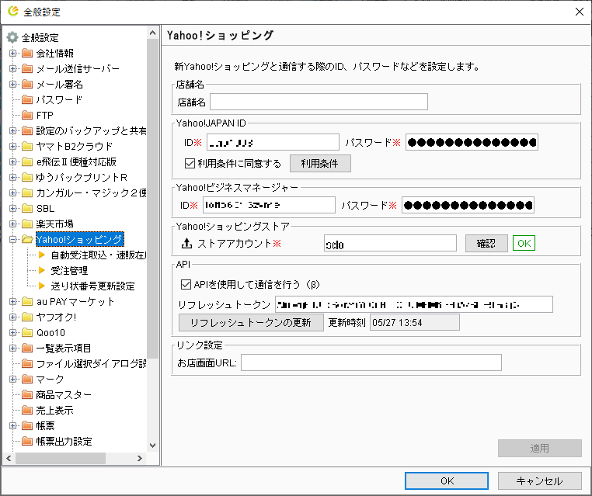Click the 全般設定 gear icon in the tree
Image resolution: width=592 pixels, height=496 pixels.
click(12, 37)
